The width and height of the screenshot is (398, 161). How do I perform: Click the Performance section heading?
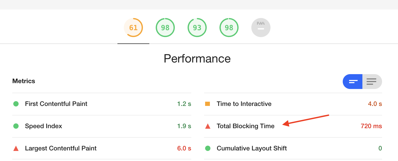click(x=197, y=59)
